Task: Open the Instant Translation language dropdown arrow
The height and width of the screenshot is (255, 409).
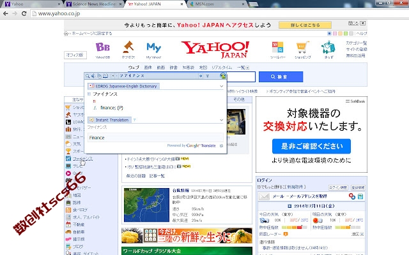Action: click(135, 120)
